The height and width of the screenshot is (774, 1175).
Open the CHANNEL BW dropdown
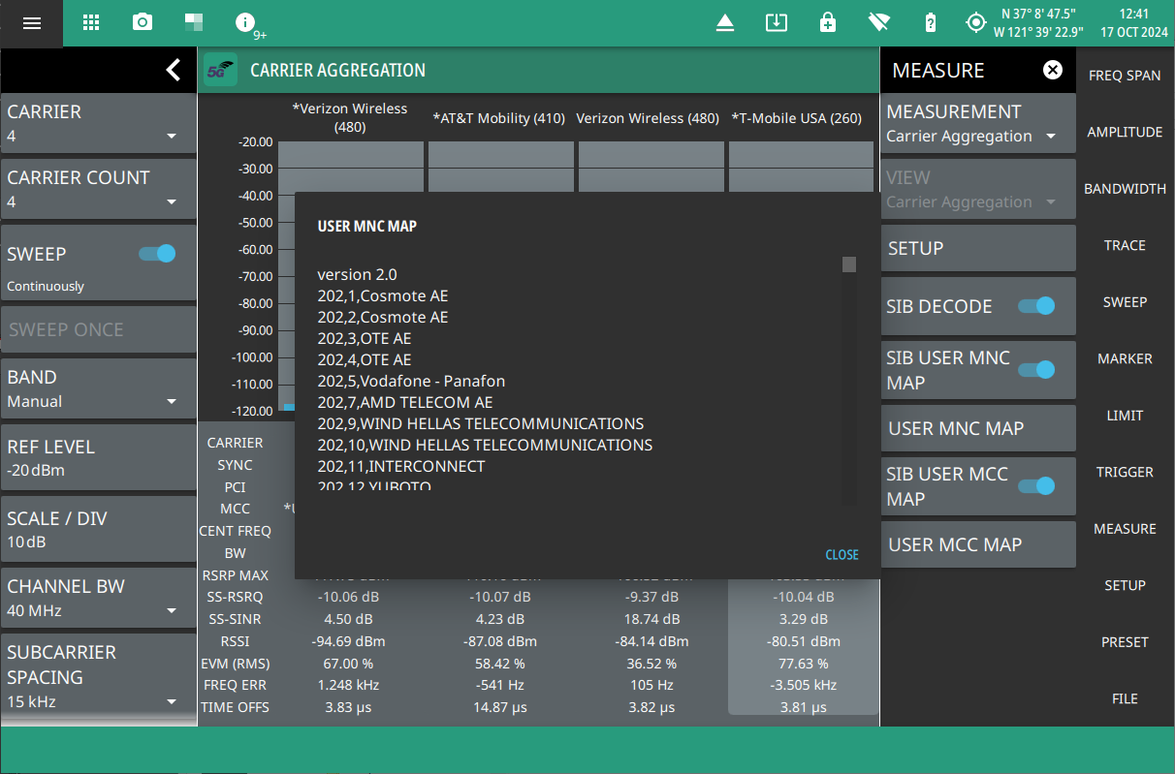(98, 598)
